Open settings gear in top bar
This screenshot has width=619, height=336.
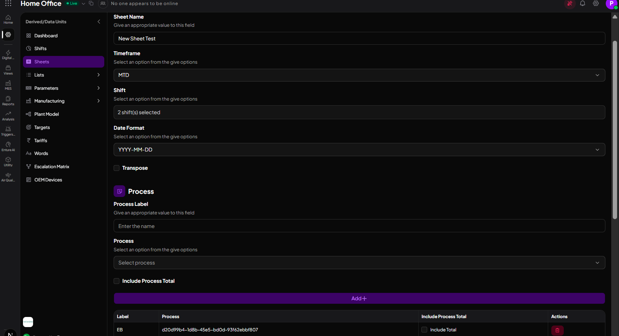pos(596,3)
